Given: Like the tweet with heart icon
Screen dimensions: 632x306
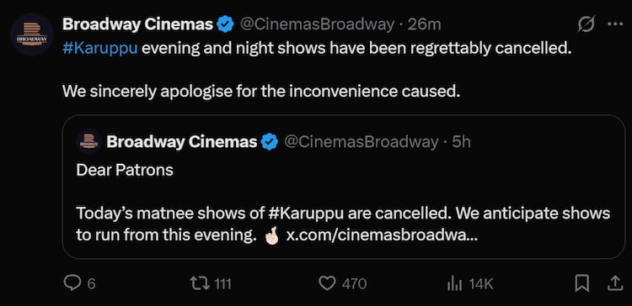Looking at the screenshot, I should coord(327,284).
